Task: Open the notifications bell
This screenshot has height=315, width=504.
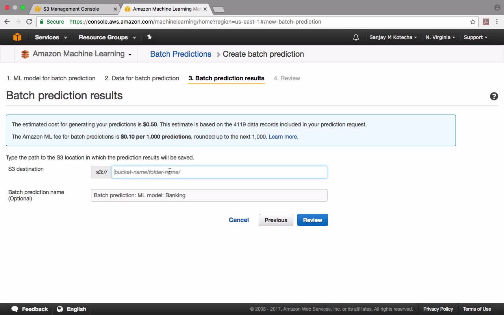Action: (x=356, y=37)
